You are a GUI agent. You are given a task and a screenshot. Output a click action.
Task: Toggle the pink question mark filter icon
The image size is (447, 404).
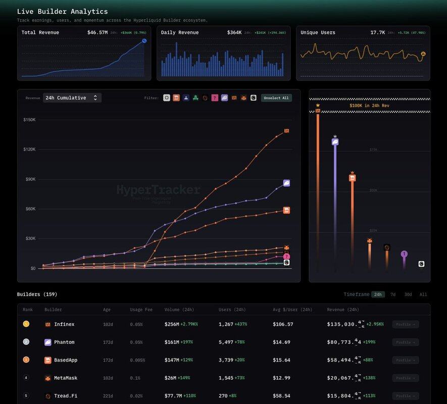click(215, 98)
